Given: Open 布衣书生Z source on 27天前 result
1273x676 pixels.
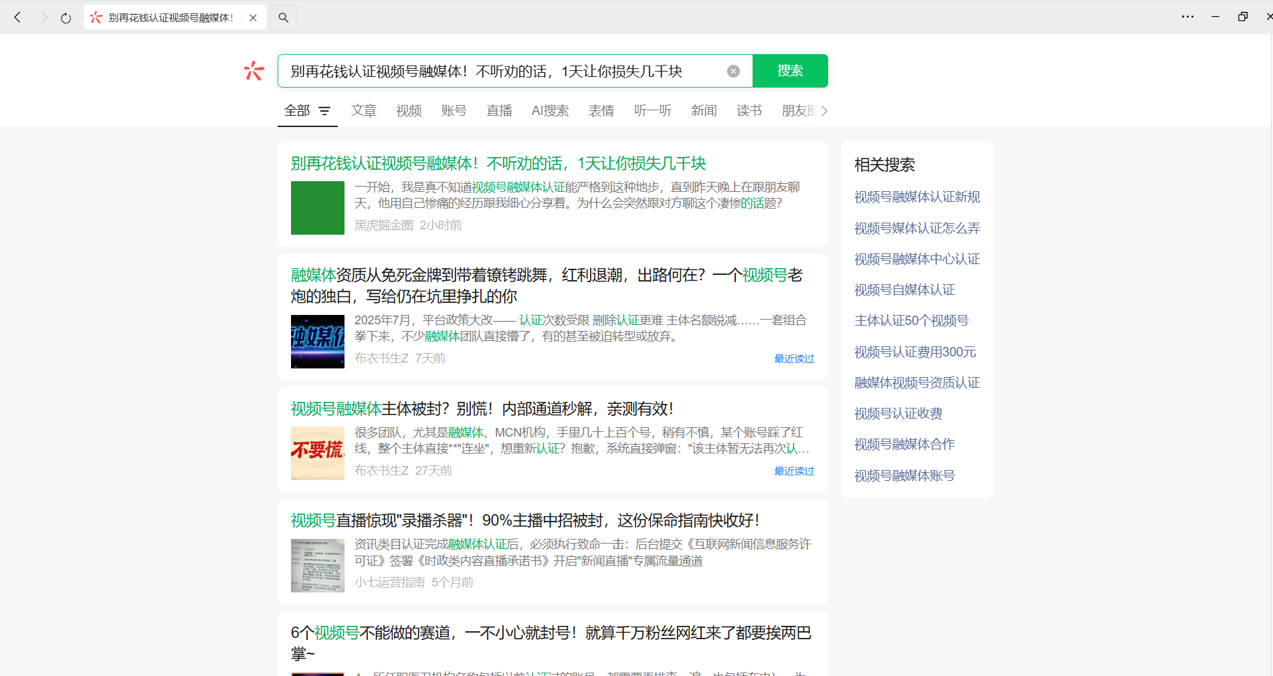Looking at the screenshot, I should 381,471.
